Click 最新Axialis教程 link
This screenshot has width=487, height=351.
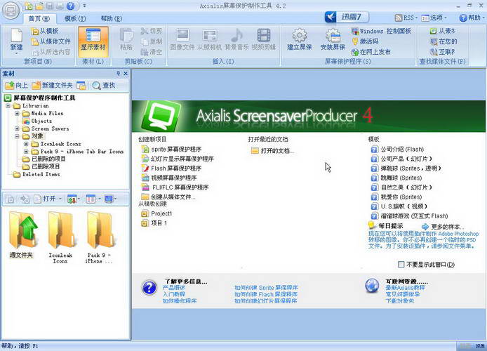point(405,288)
